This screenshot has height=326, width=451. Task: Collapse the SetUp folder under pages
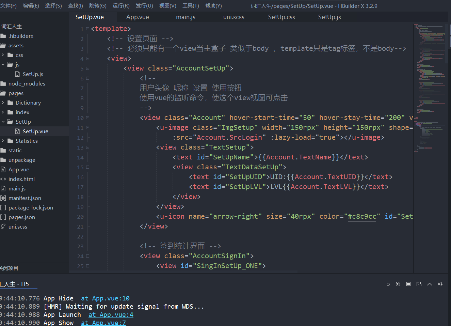click(3, 122)
